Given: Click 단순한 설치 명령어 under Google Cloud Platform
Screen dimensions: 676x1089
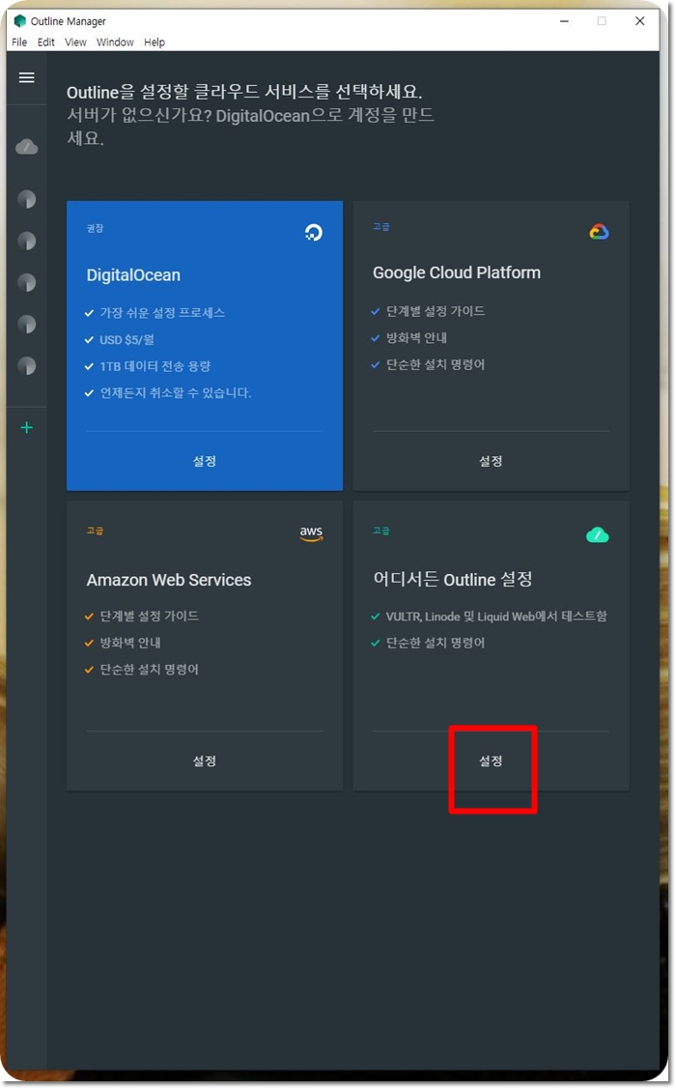Looking at the screenshot, I should [x=436, y=364].
